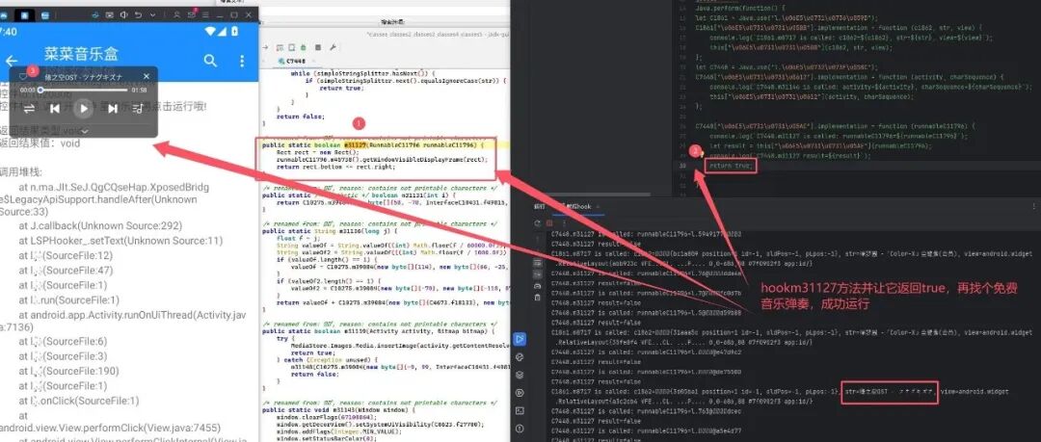Click 'at J.callback(Unknown Source:292)' line
Viewport: 1041px width, 442px height.
(x=100, y=226)
